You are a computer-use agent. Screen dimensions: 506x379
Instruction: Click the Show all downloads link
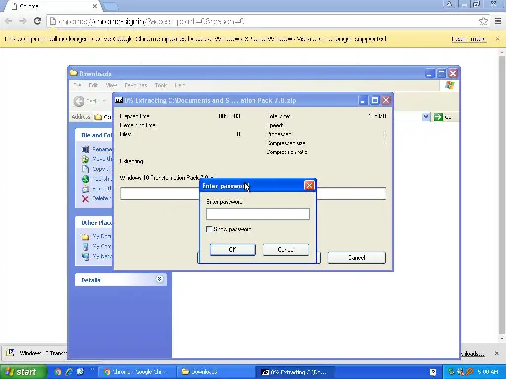(472, 354)
